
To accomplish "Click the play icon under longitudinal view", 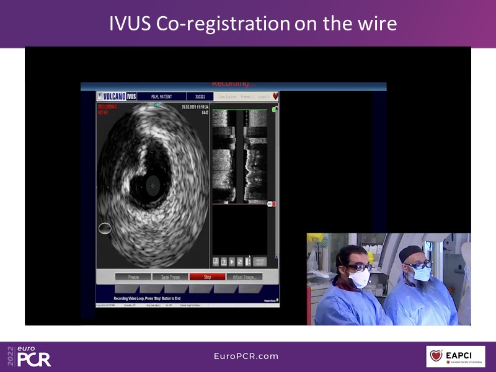I will click(231, 262).
